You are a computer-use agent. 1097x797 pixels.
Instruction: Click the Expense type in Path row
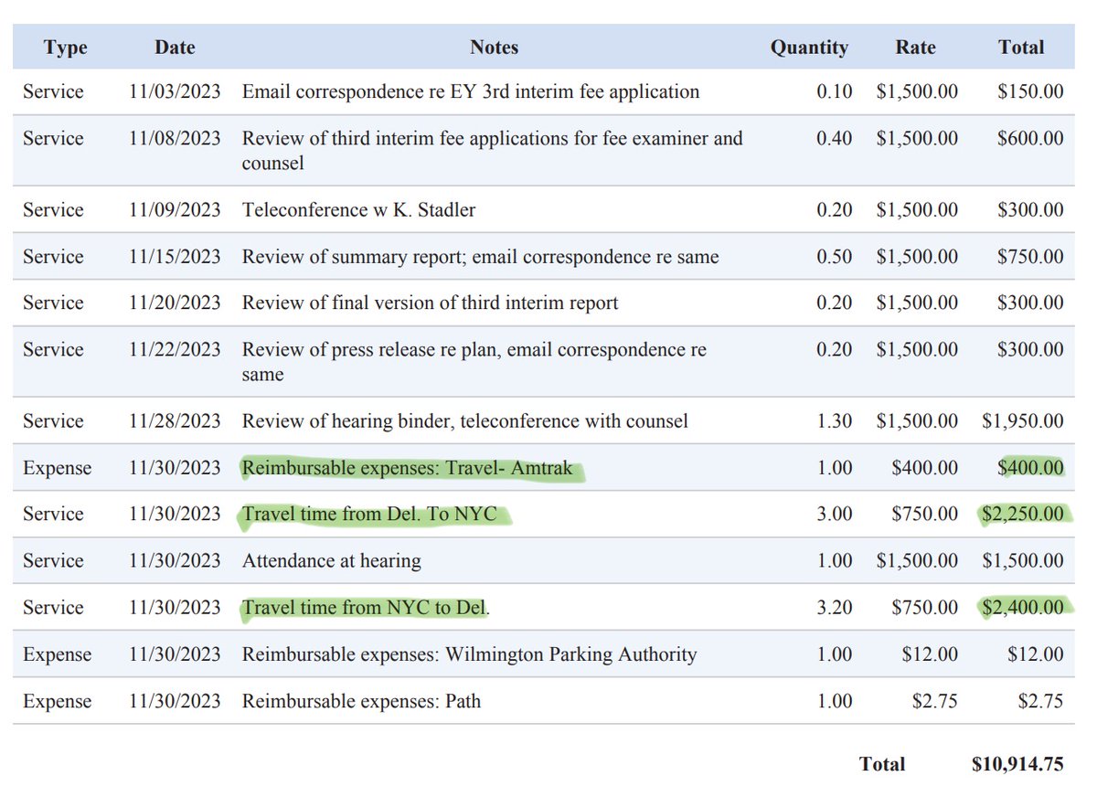(57, 701)
